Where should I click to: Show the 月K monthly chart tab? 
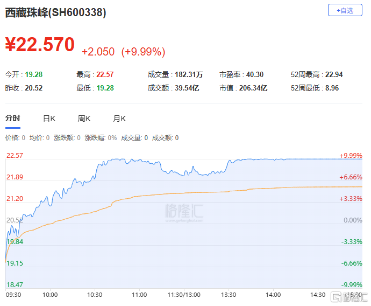[x=119, y=119]
